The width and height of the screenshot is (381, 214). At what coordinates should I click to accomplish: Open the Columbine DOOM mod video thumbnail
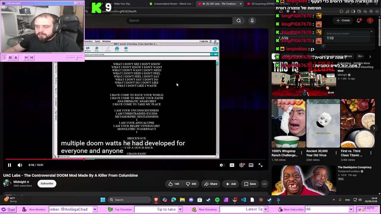point(304,79)
